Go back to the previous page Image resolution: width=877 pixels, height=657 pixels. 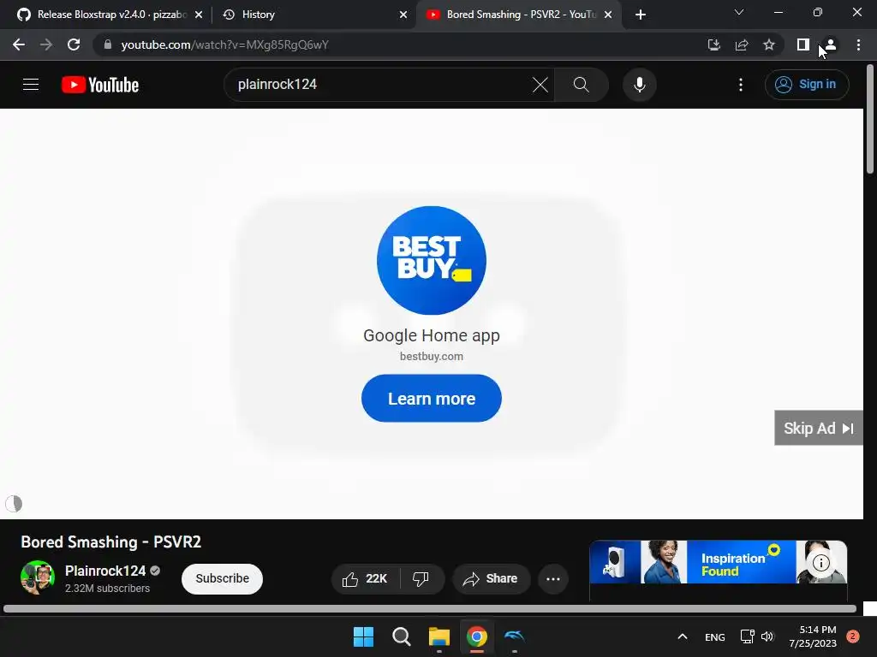tap(19, 44)
